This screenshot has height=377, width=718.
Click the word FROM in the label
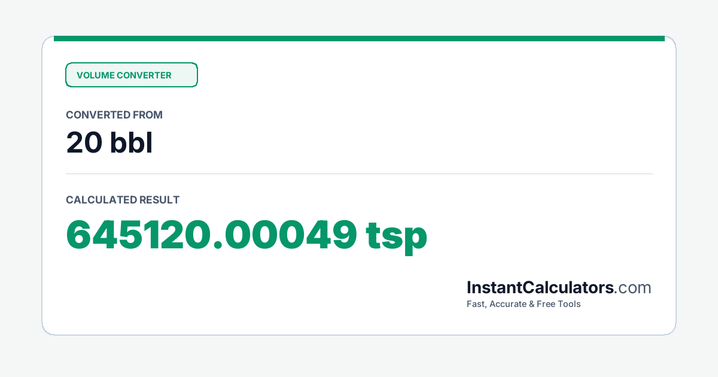point(148,115)
